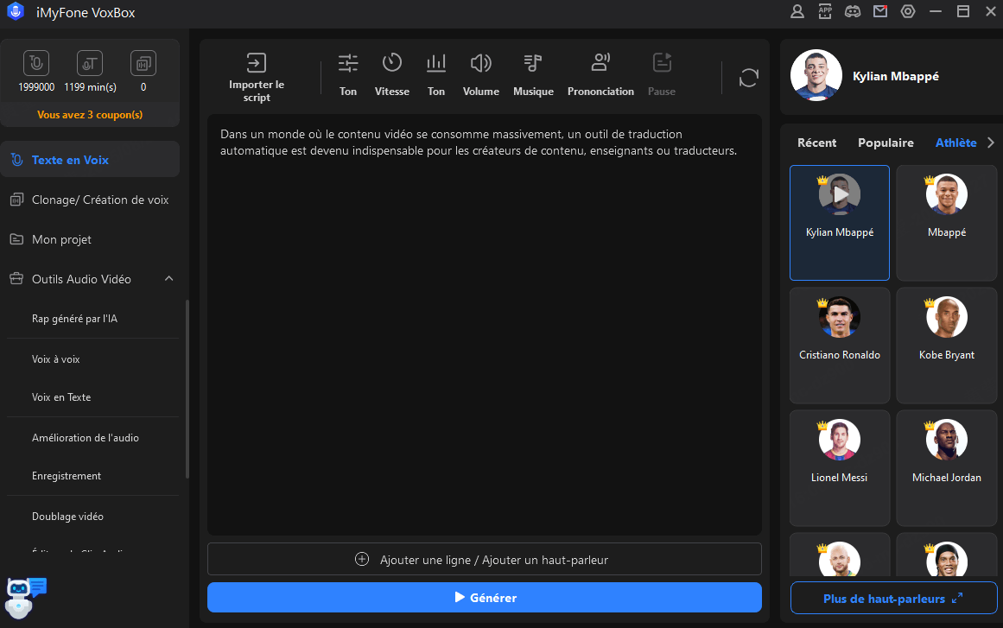Image resolution: width=1003 pixels, height=628 pixels.
Task: Click the APP download icon
Action: click(825, 11)
